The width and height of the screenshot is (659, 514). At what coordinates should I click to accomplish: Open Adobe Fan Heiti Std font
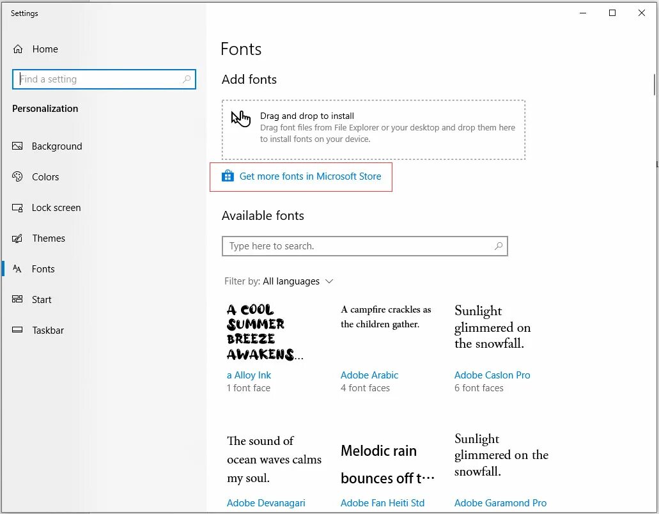pos(382,502)
